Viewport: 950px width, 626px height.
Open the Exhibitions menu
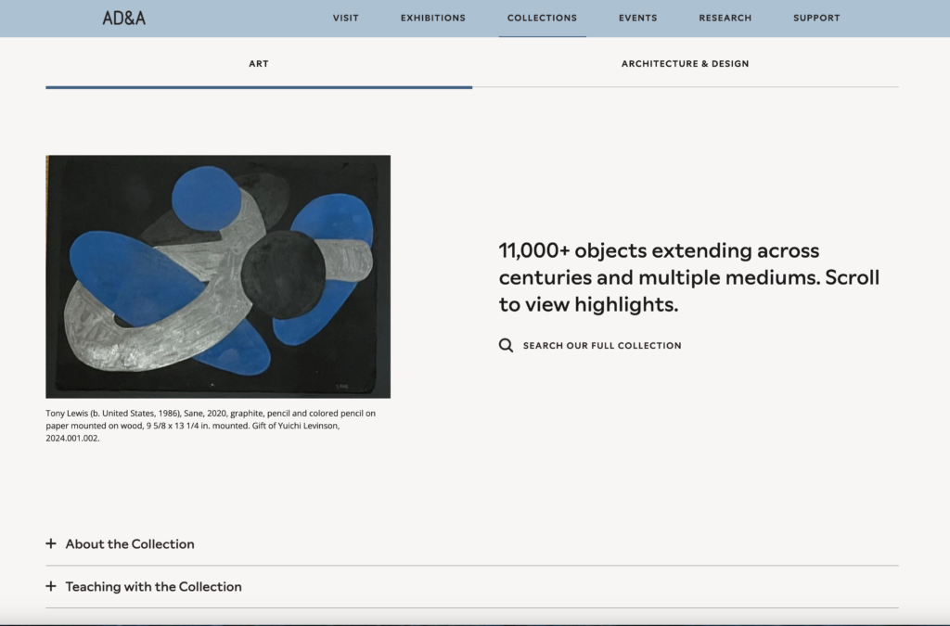[433, 18]
